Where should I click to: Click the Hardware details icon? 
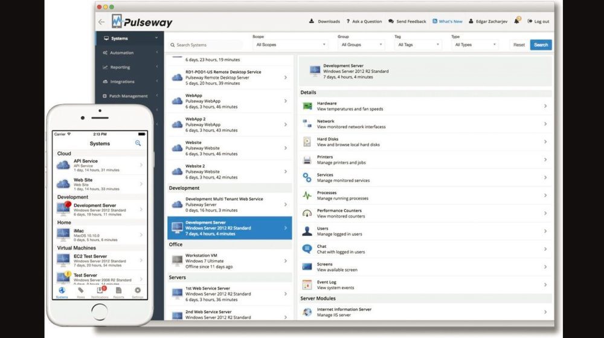(307, 106)
